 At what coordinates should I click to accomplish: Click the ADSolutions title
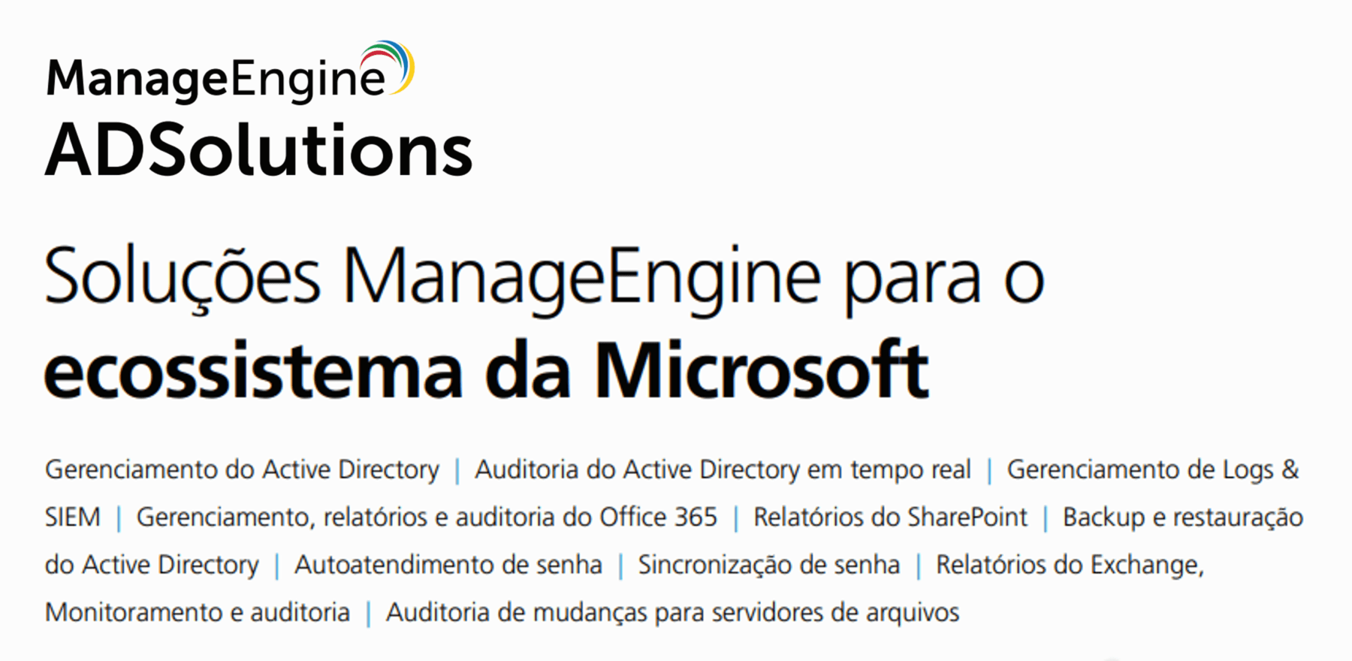click(258, 151)
